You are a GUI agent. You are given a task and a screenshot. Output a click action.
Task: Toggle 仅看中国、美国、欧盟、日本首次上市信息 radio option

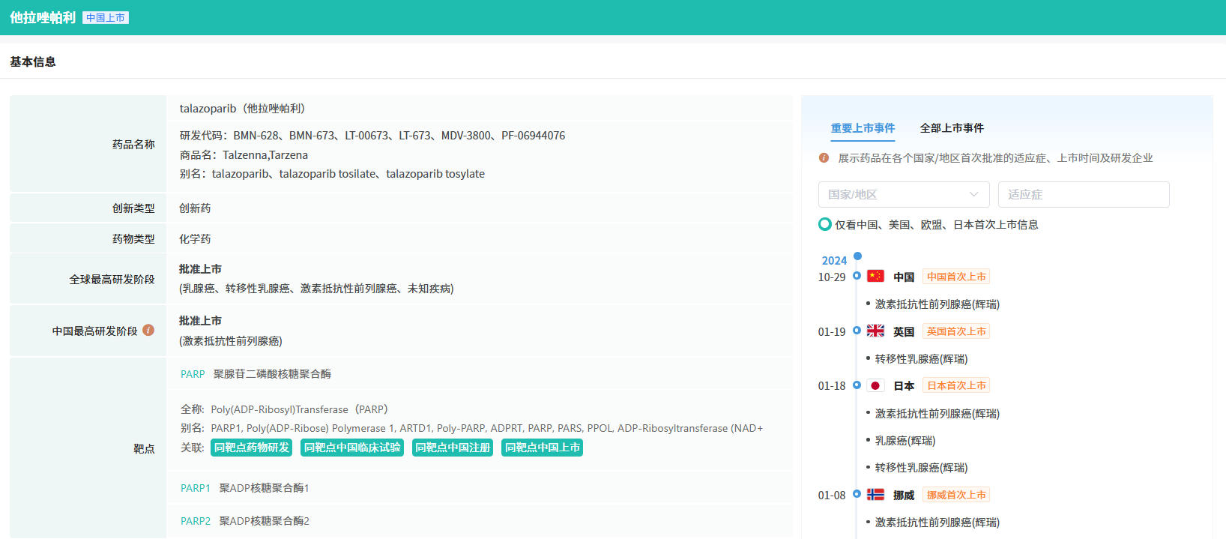coord(825,224)
